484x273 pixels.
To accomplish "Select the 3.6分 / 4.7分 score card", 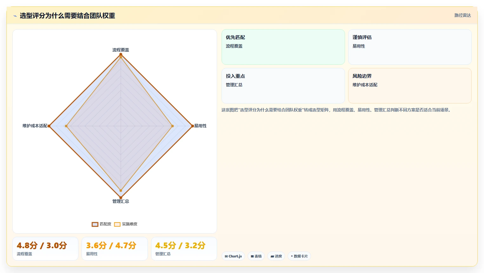I will 115,249.
